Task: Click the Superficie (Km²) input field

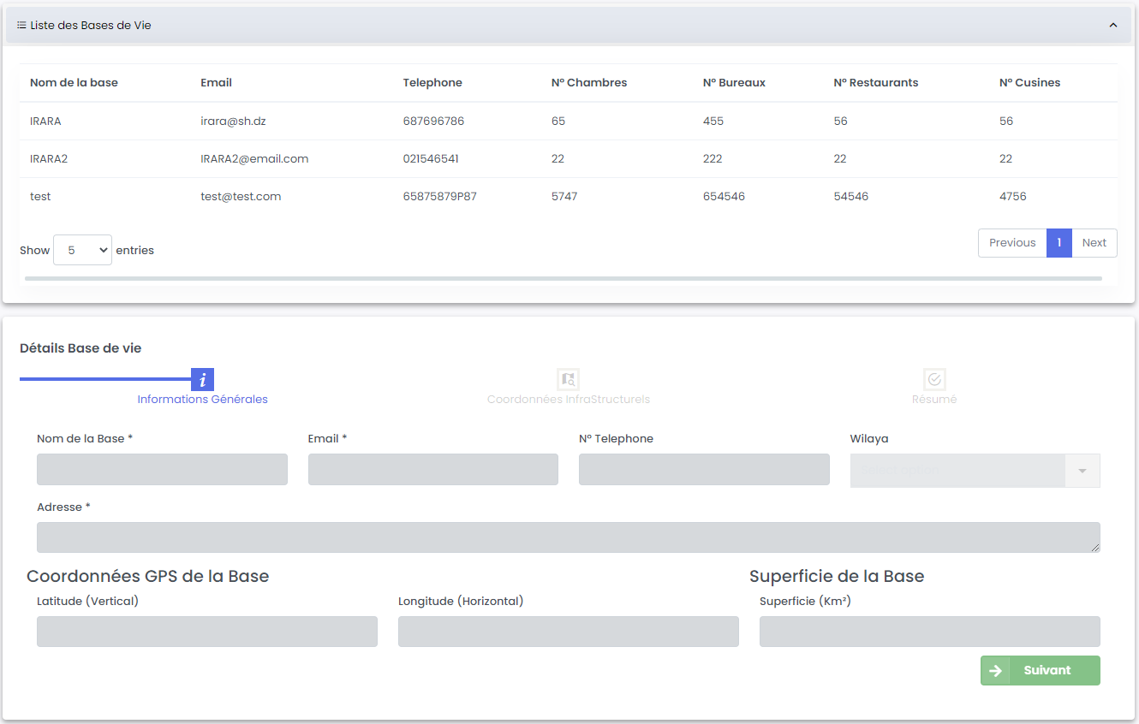Action: click(929, 632)
